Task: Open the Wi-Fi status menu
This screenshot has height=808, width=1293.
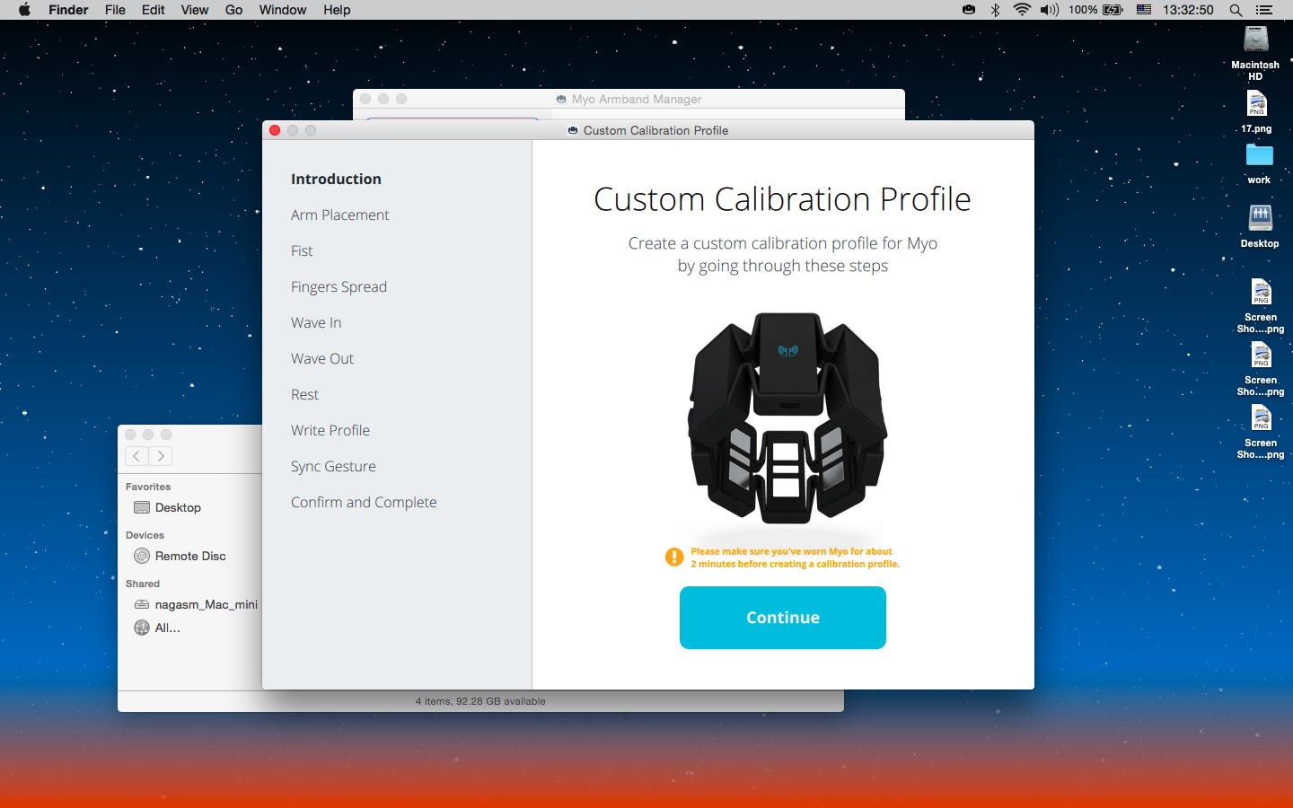Action: [1022, 10]
